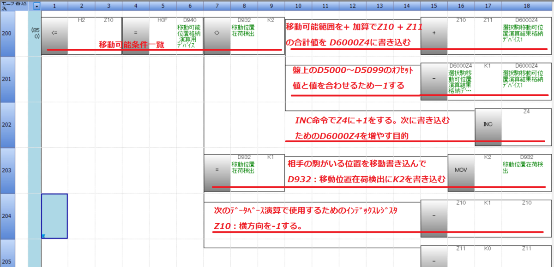This screenshot has height=267, width=554.
Task: Click the Z10 destination operand in row 204
Action: point(527,203)
